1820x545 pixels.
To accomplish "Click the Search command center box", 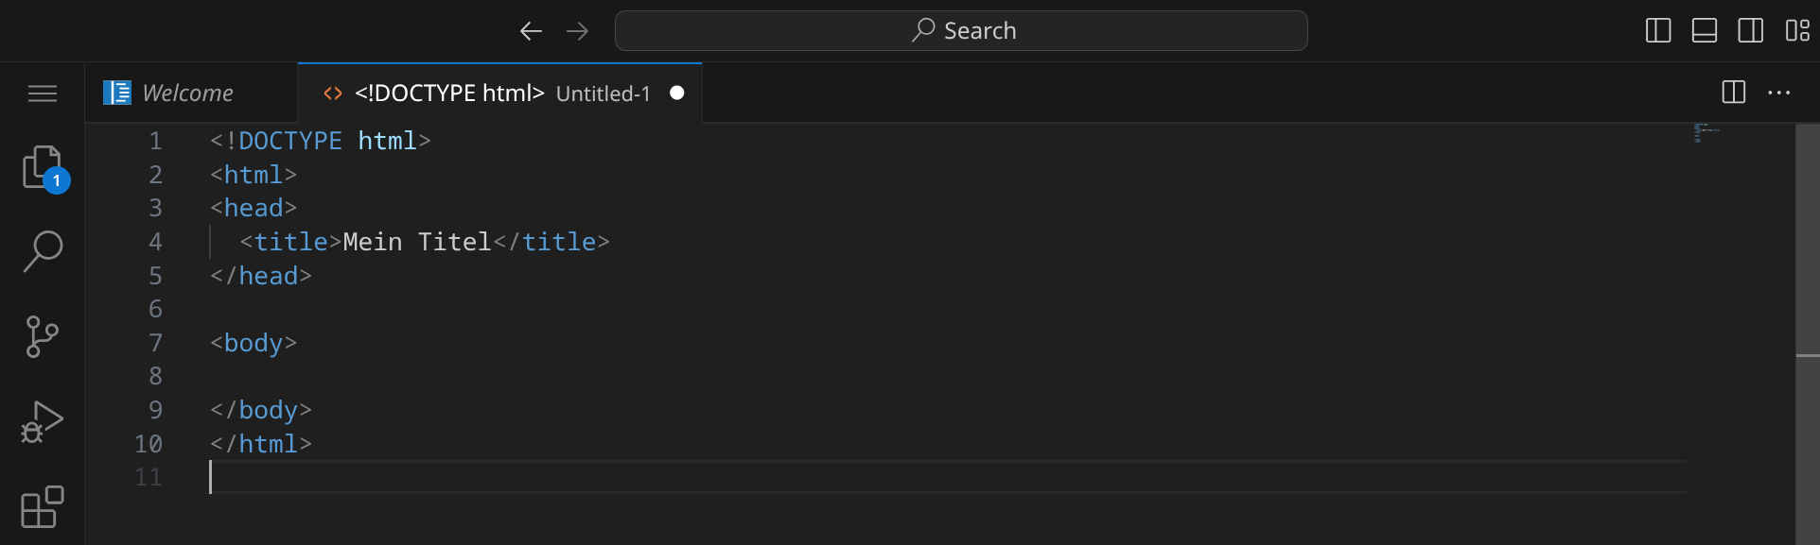I will [x=961, y=31].
